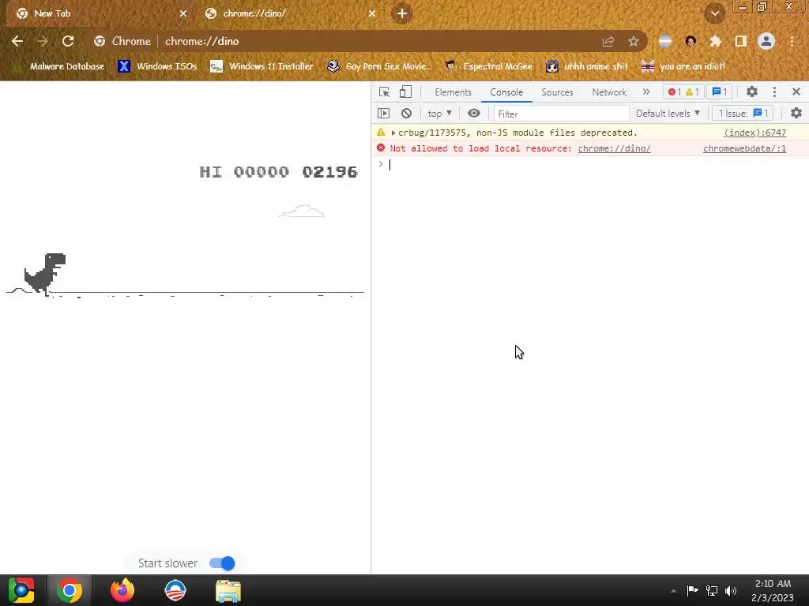Click the 1 Issue button
This screenshot has width=809, height=606.
(x=743, y=114)
